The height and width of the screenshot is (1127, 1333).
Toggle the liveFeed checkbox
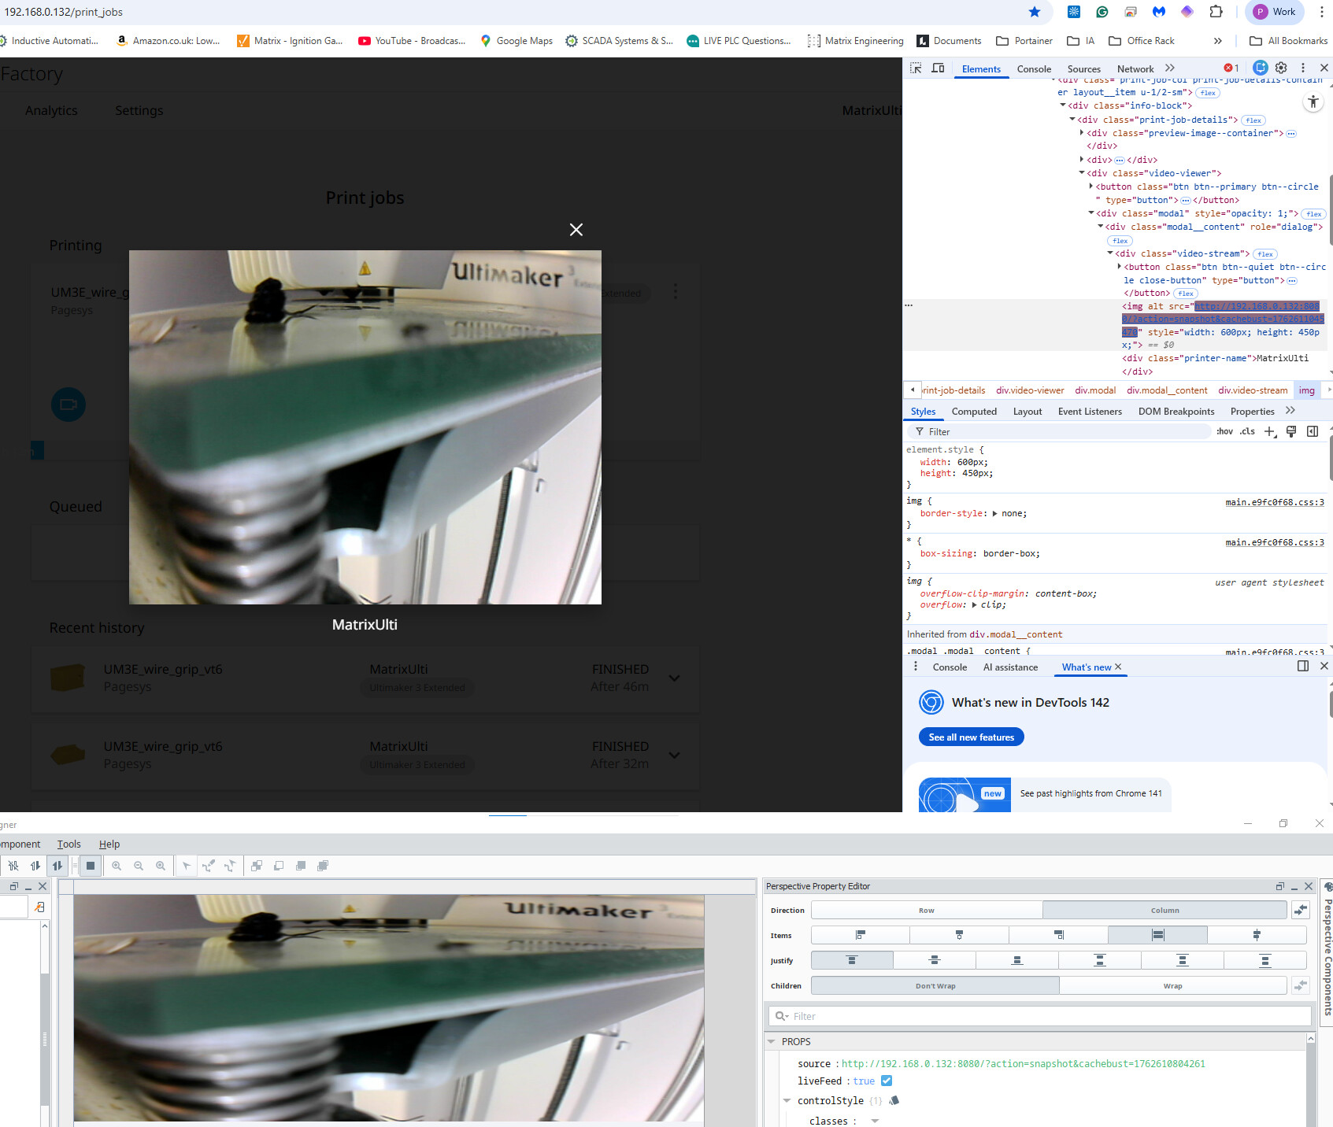[887, 1081]
